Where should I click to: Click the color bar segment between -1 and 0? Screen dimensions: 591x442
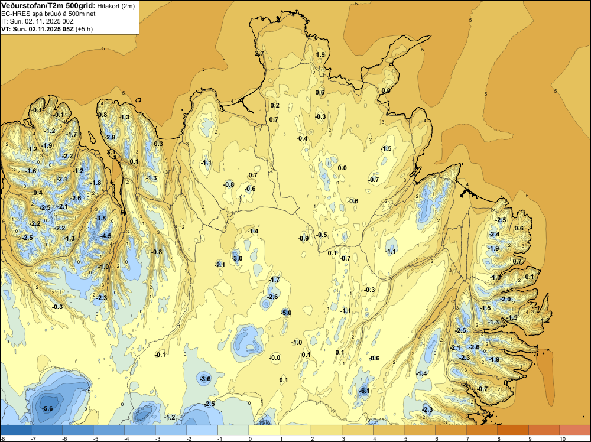point(233,430)
